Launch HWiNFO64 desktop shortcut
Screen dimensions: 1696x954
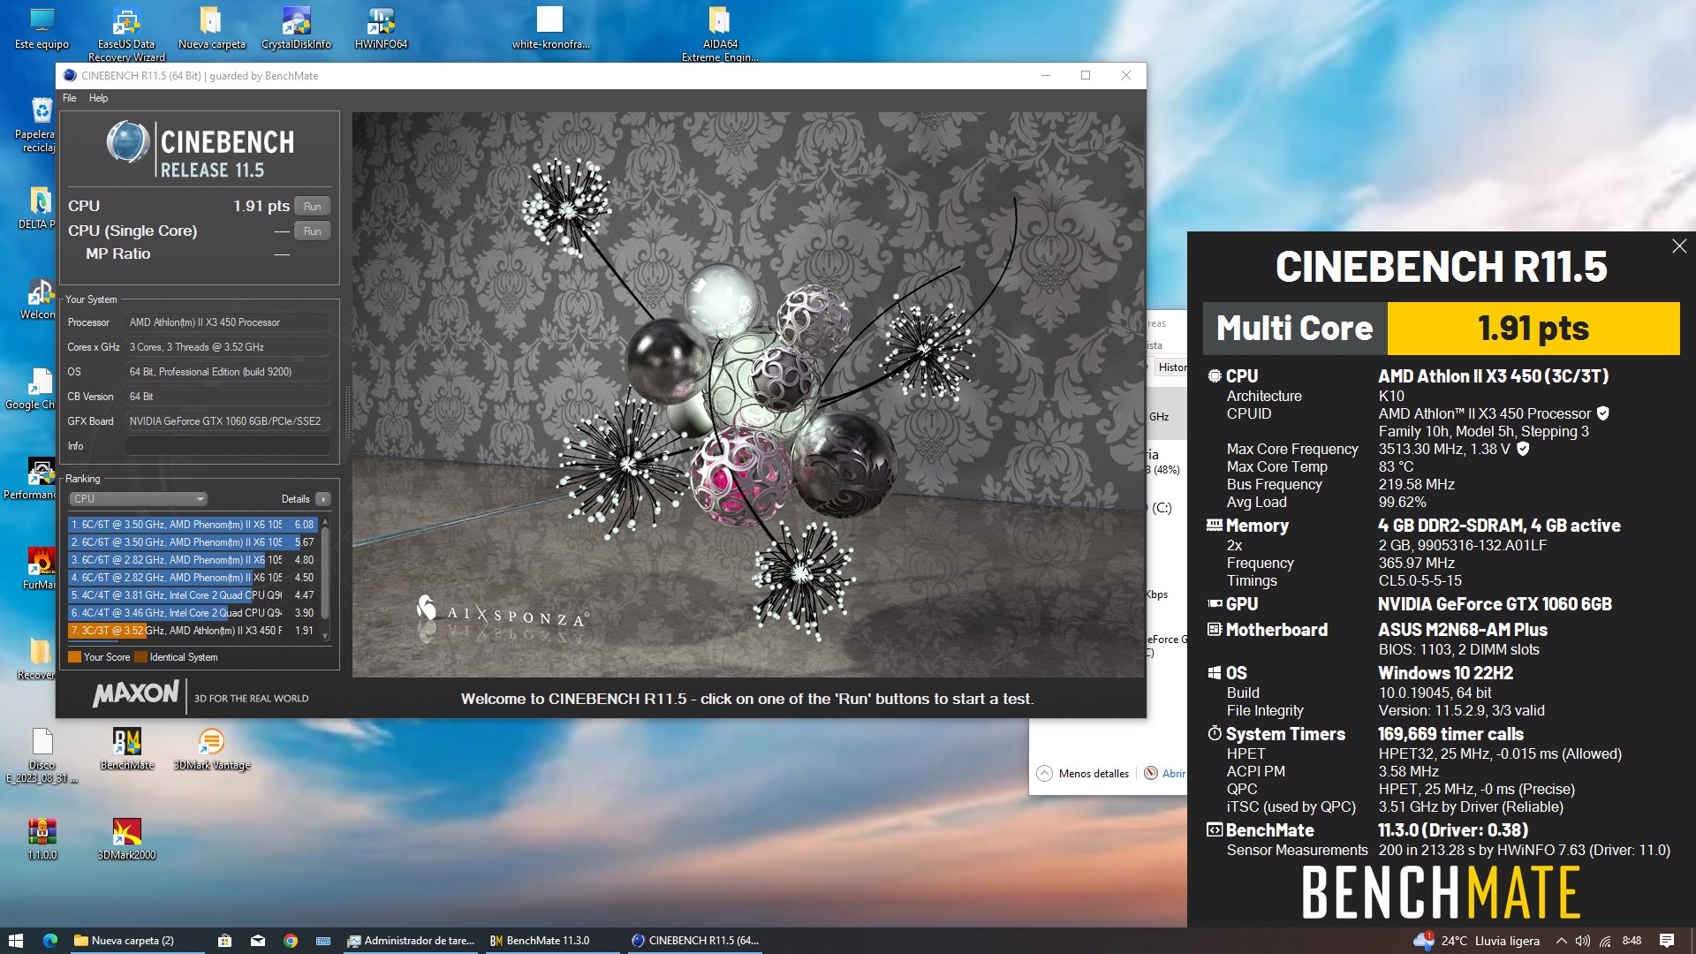[x=381, y=28]
